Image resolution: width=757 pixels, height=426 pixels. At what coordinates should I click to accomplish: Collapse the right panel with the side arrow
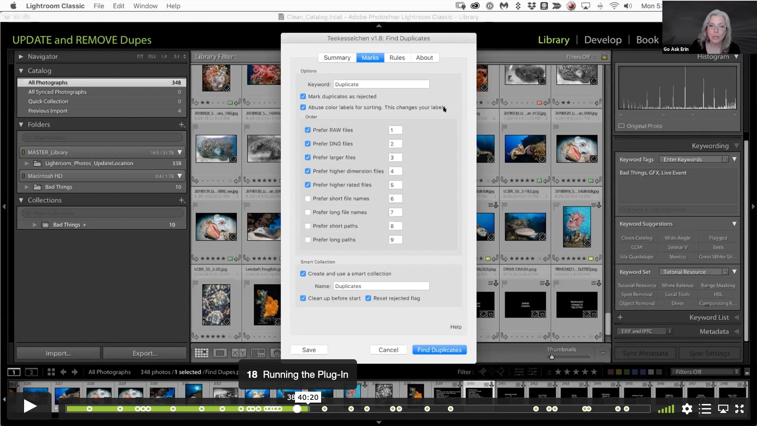[x=753, y=206]
